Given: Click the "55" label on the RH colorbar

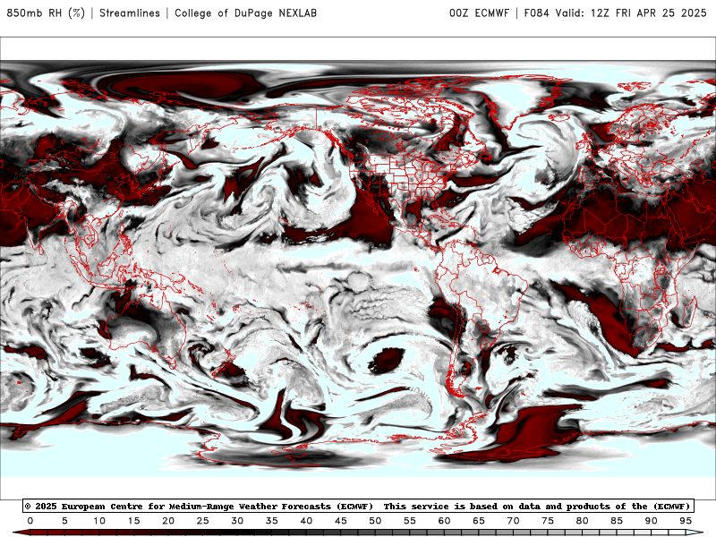Looking at the screenshot, I should click(410, 521).
